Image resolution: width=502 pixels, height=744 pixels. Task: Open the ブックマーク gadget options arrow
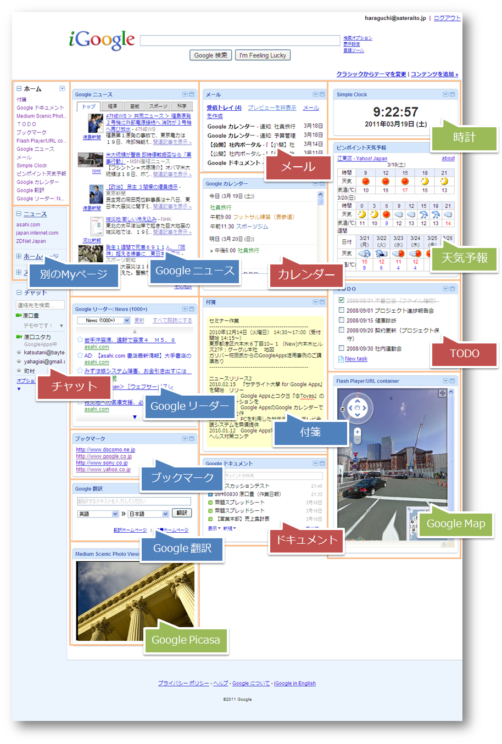(185, 438)
